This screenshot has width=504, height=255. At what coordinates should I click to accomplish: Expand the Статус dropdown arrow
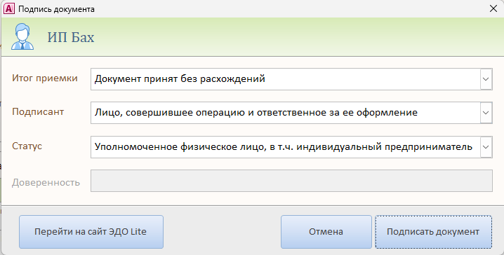pos(486,147)
